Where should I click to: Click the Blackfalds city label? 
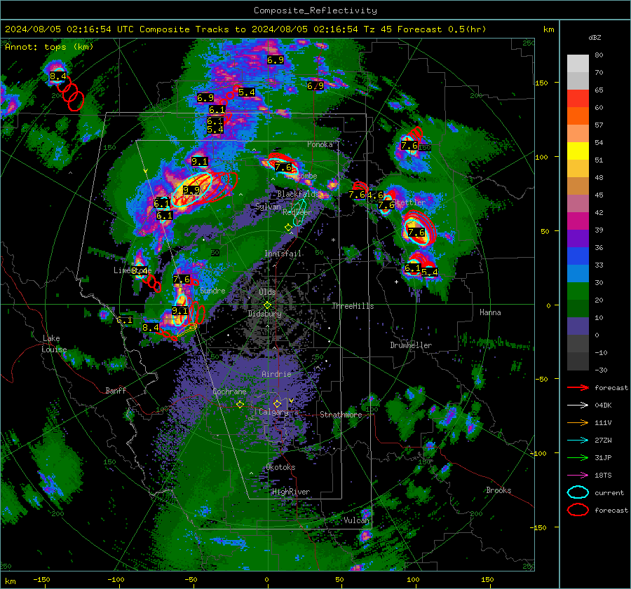coord(298,194)
